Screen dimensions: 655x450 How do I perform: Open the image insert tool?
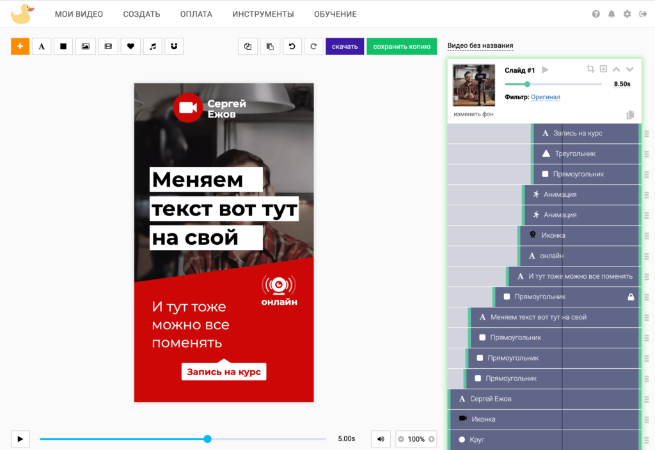pyautogui.click(x=86, y=46)
